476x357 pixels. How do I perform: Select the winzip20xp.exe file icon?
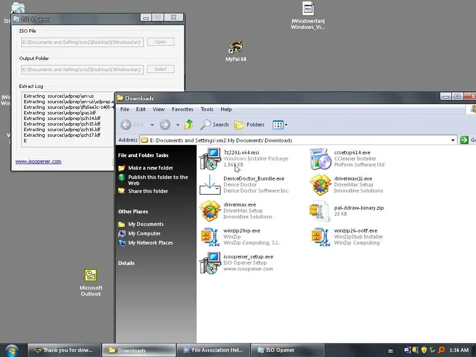click(210, 237)
